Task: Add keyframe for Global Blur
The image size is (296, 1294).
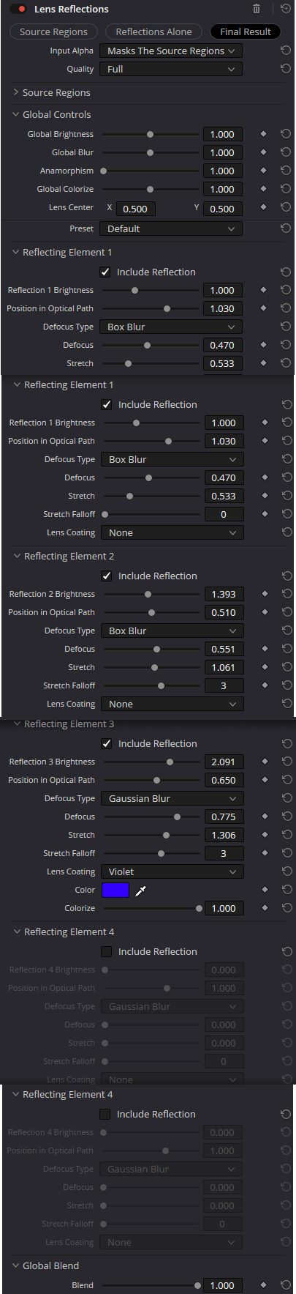Action: coord(263,152)
